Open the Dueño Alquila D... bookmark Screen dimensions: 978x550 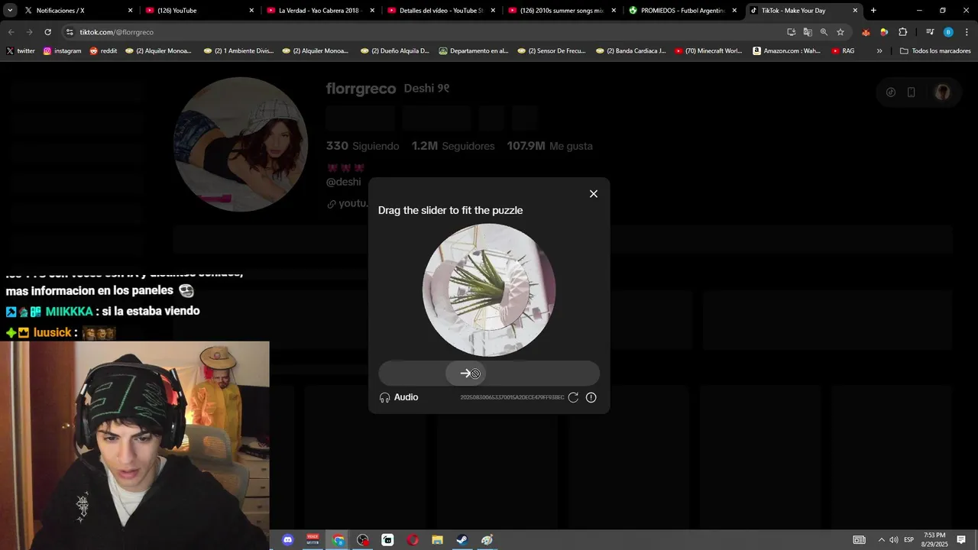[x=393, y=51]
